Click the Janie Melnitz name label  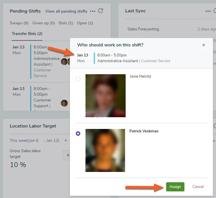140,77
